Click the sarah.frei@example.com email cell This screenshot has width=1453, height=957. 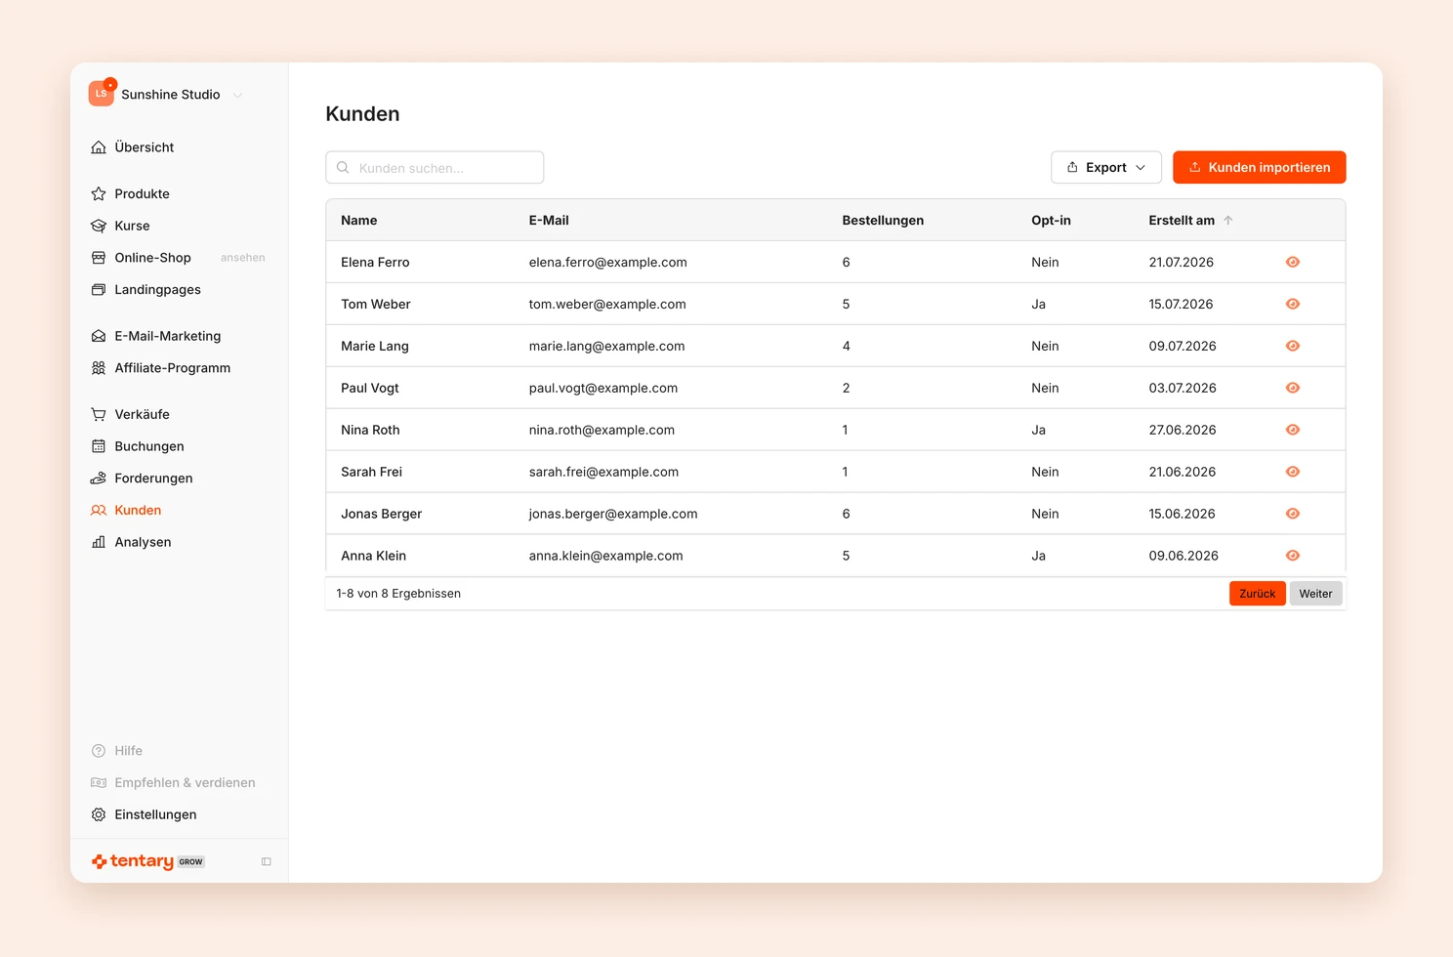pos(603,472)
